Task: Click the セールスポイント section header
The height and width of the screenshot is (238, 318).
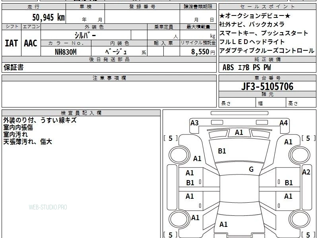Action: point(267,7)
